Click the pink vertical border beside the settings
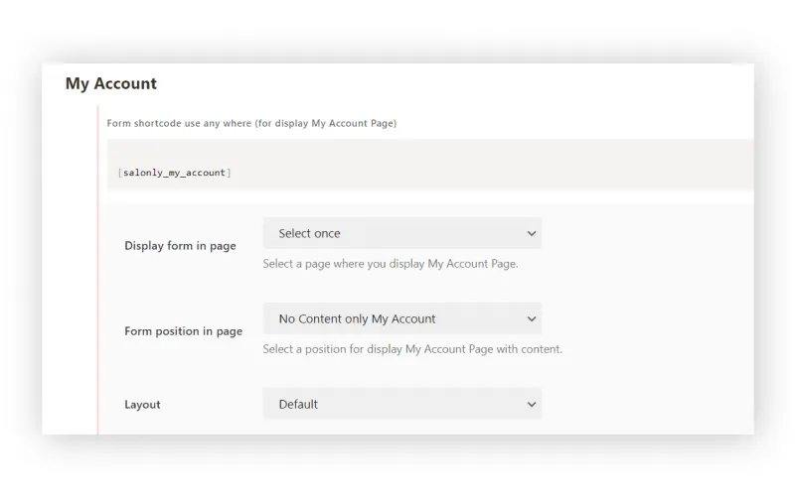This screenshot has height=498, width=795. point(98,298)
